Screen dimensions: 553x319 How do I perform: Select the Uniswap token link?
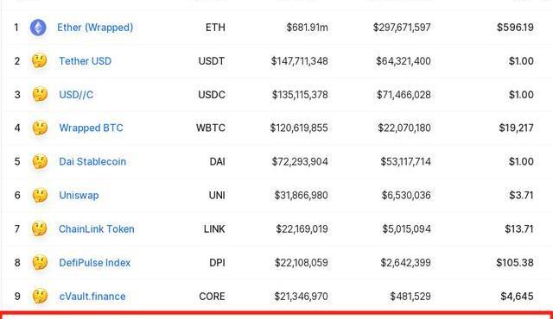pyautogui.click(x=79, y=195)
